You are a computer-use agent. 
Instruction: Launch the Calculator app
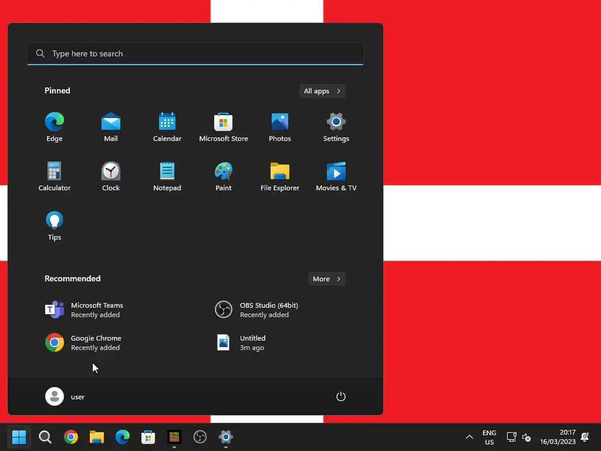point(55,176)
